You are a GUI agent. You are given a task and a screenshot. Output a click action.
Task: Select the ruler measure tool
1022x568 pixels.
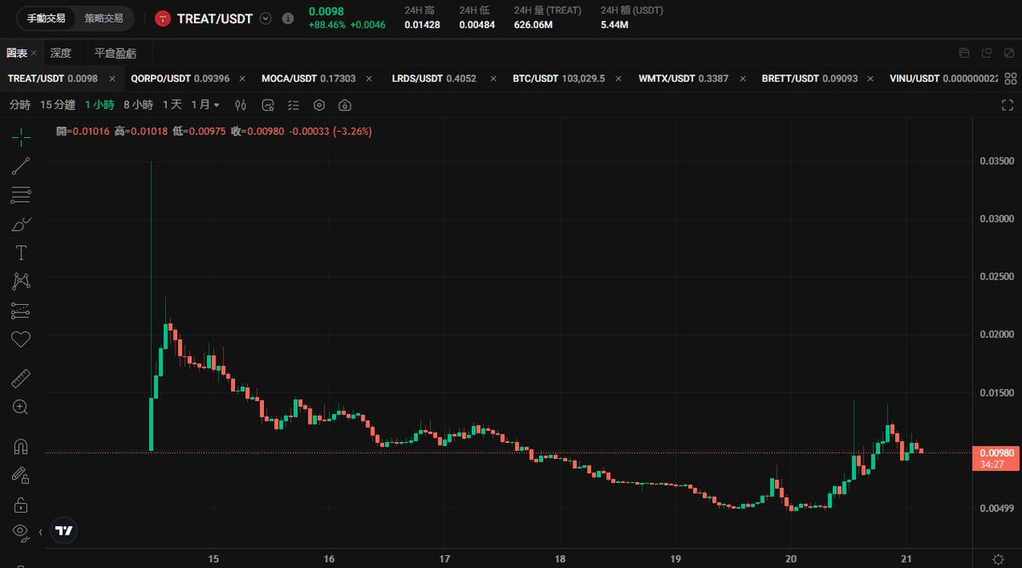(x=20, y=377)
